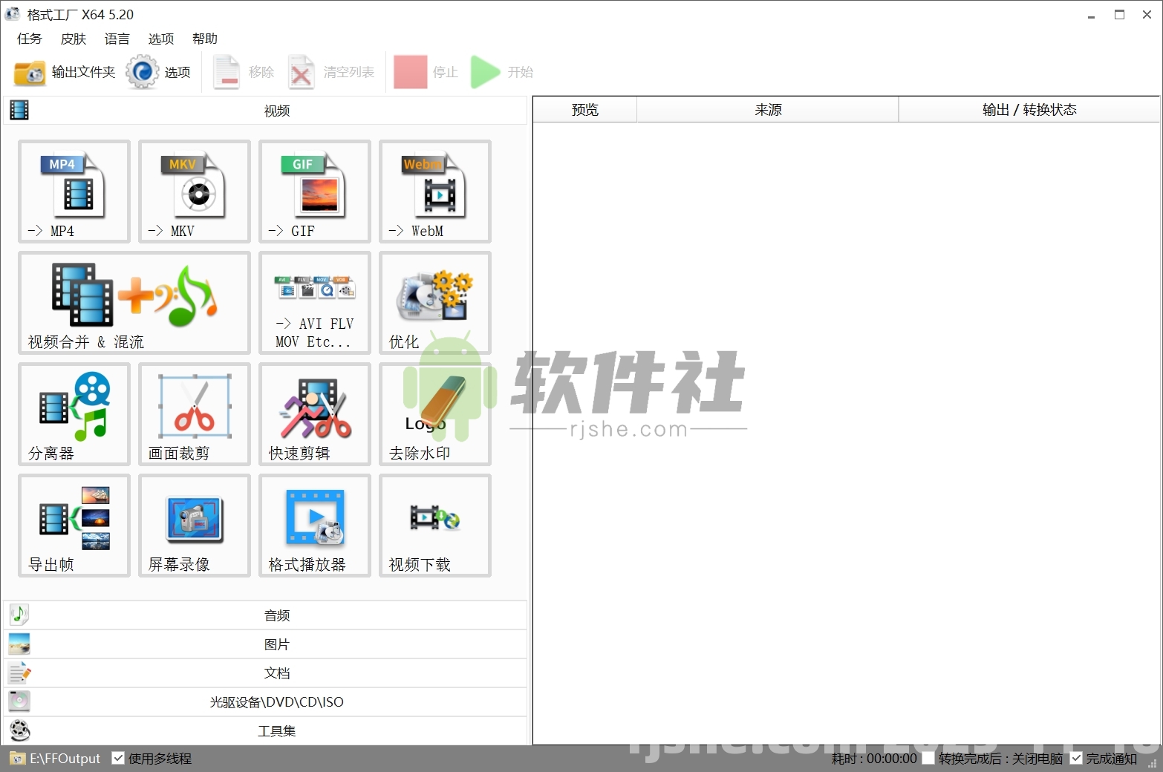Image resolution: width=1163 pixels, height=772 pixels.
Task: Select the WebM converter
Action: click(x=434, y=192)
